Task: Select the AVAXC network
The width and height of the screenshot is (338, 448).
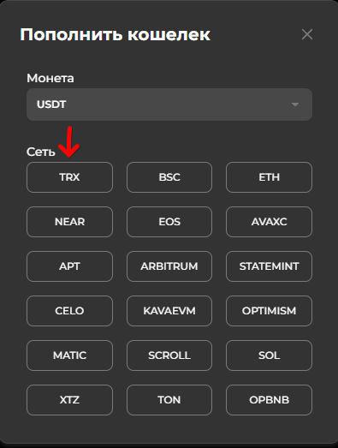Action: tap(269, 222)
